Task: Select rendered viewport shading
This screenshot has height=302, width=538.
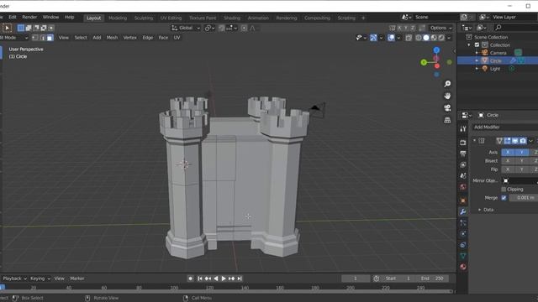Action: click(441, 38)
